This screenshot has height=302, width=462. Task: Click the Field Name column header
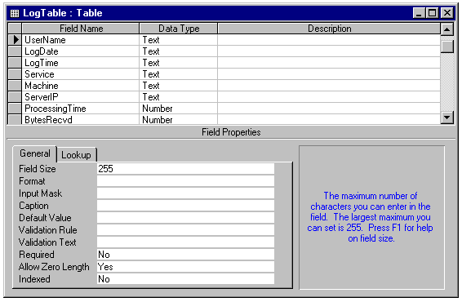coord(81,29)
